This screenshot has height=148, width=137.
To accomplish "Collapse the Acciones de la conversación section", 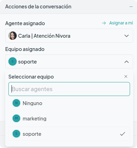I will tap(131, 7).
